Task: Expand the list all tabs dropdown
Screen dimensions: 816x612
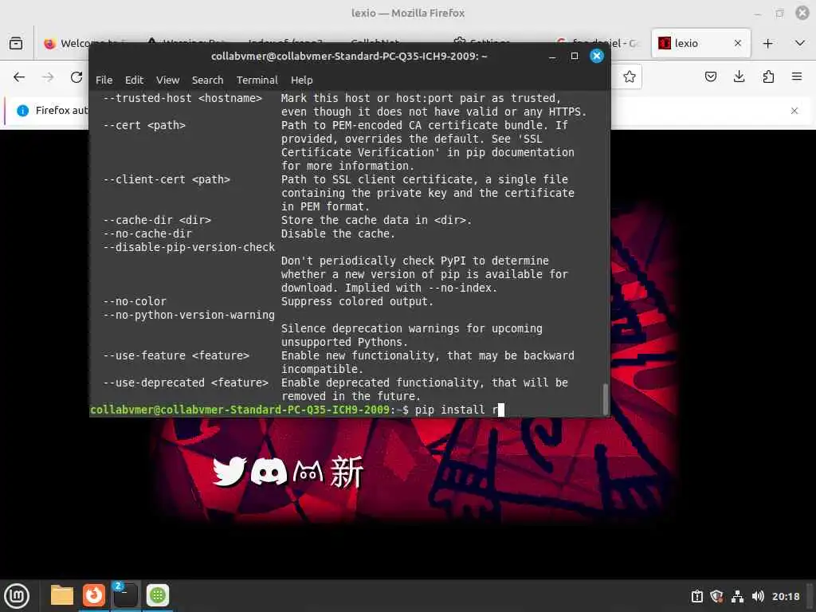Action: pyautogui.click(x=800, y=43)
